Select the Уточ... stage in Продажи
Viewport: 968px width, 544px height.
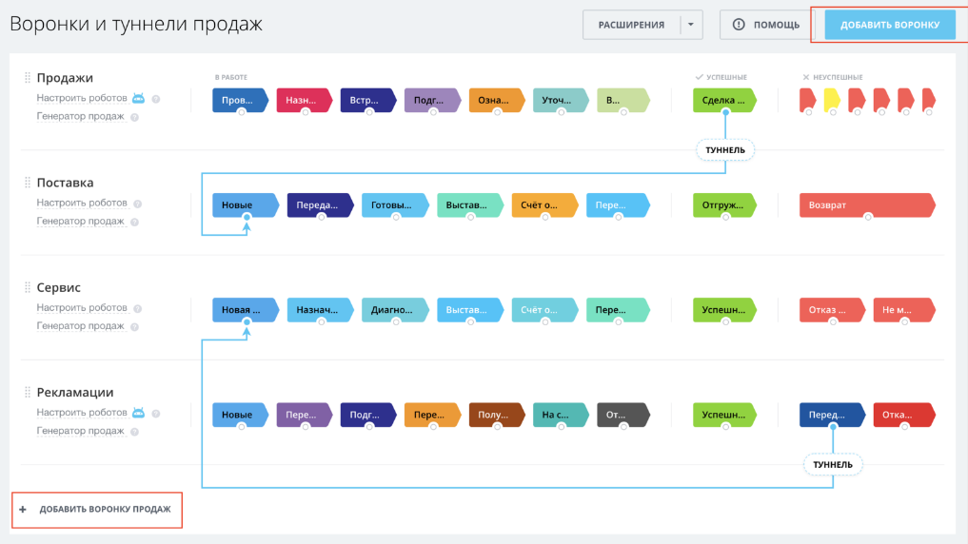coord(561,100)
